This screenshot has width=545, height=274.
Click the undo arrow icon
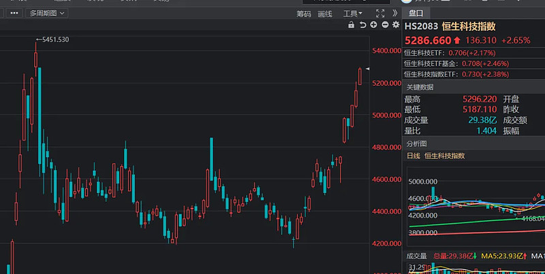362,25
